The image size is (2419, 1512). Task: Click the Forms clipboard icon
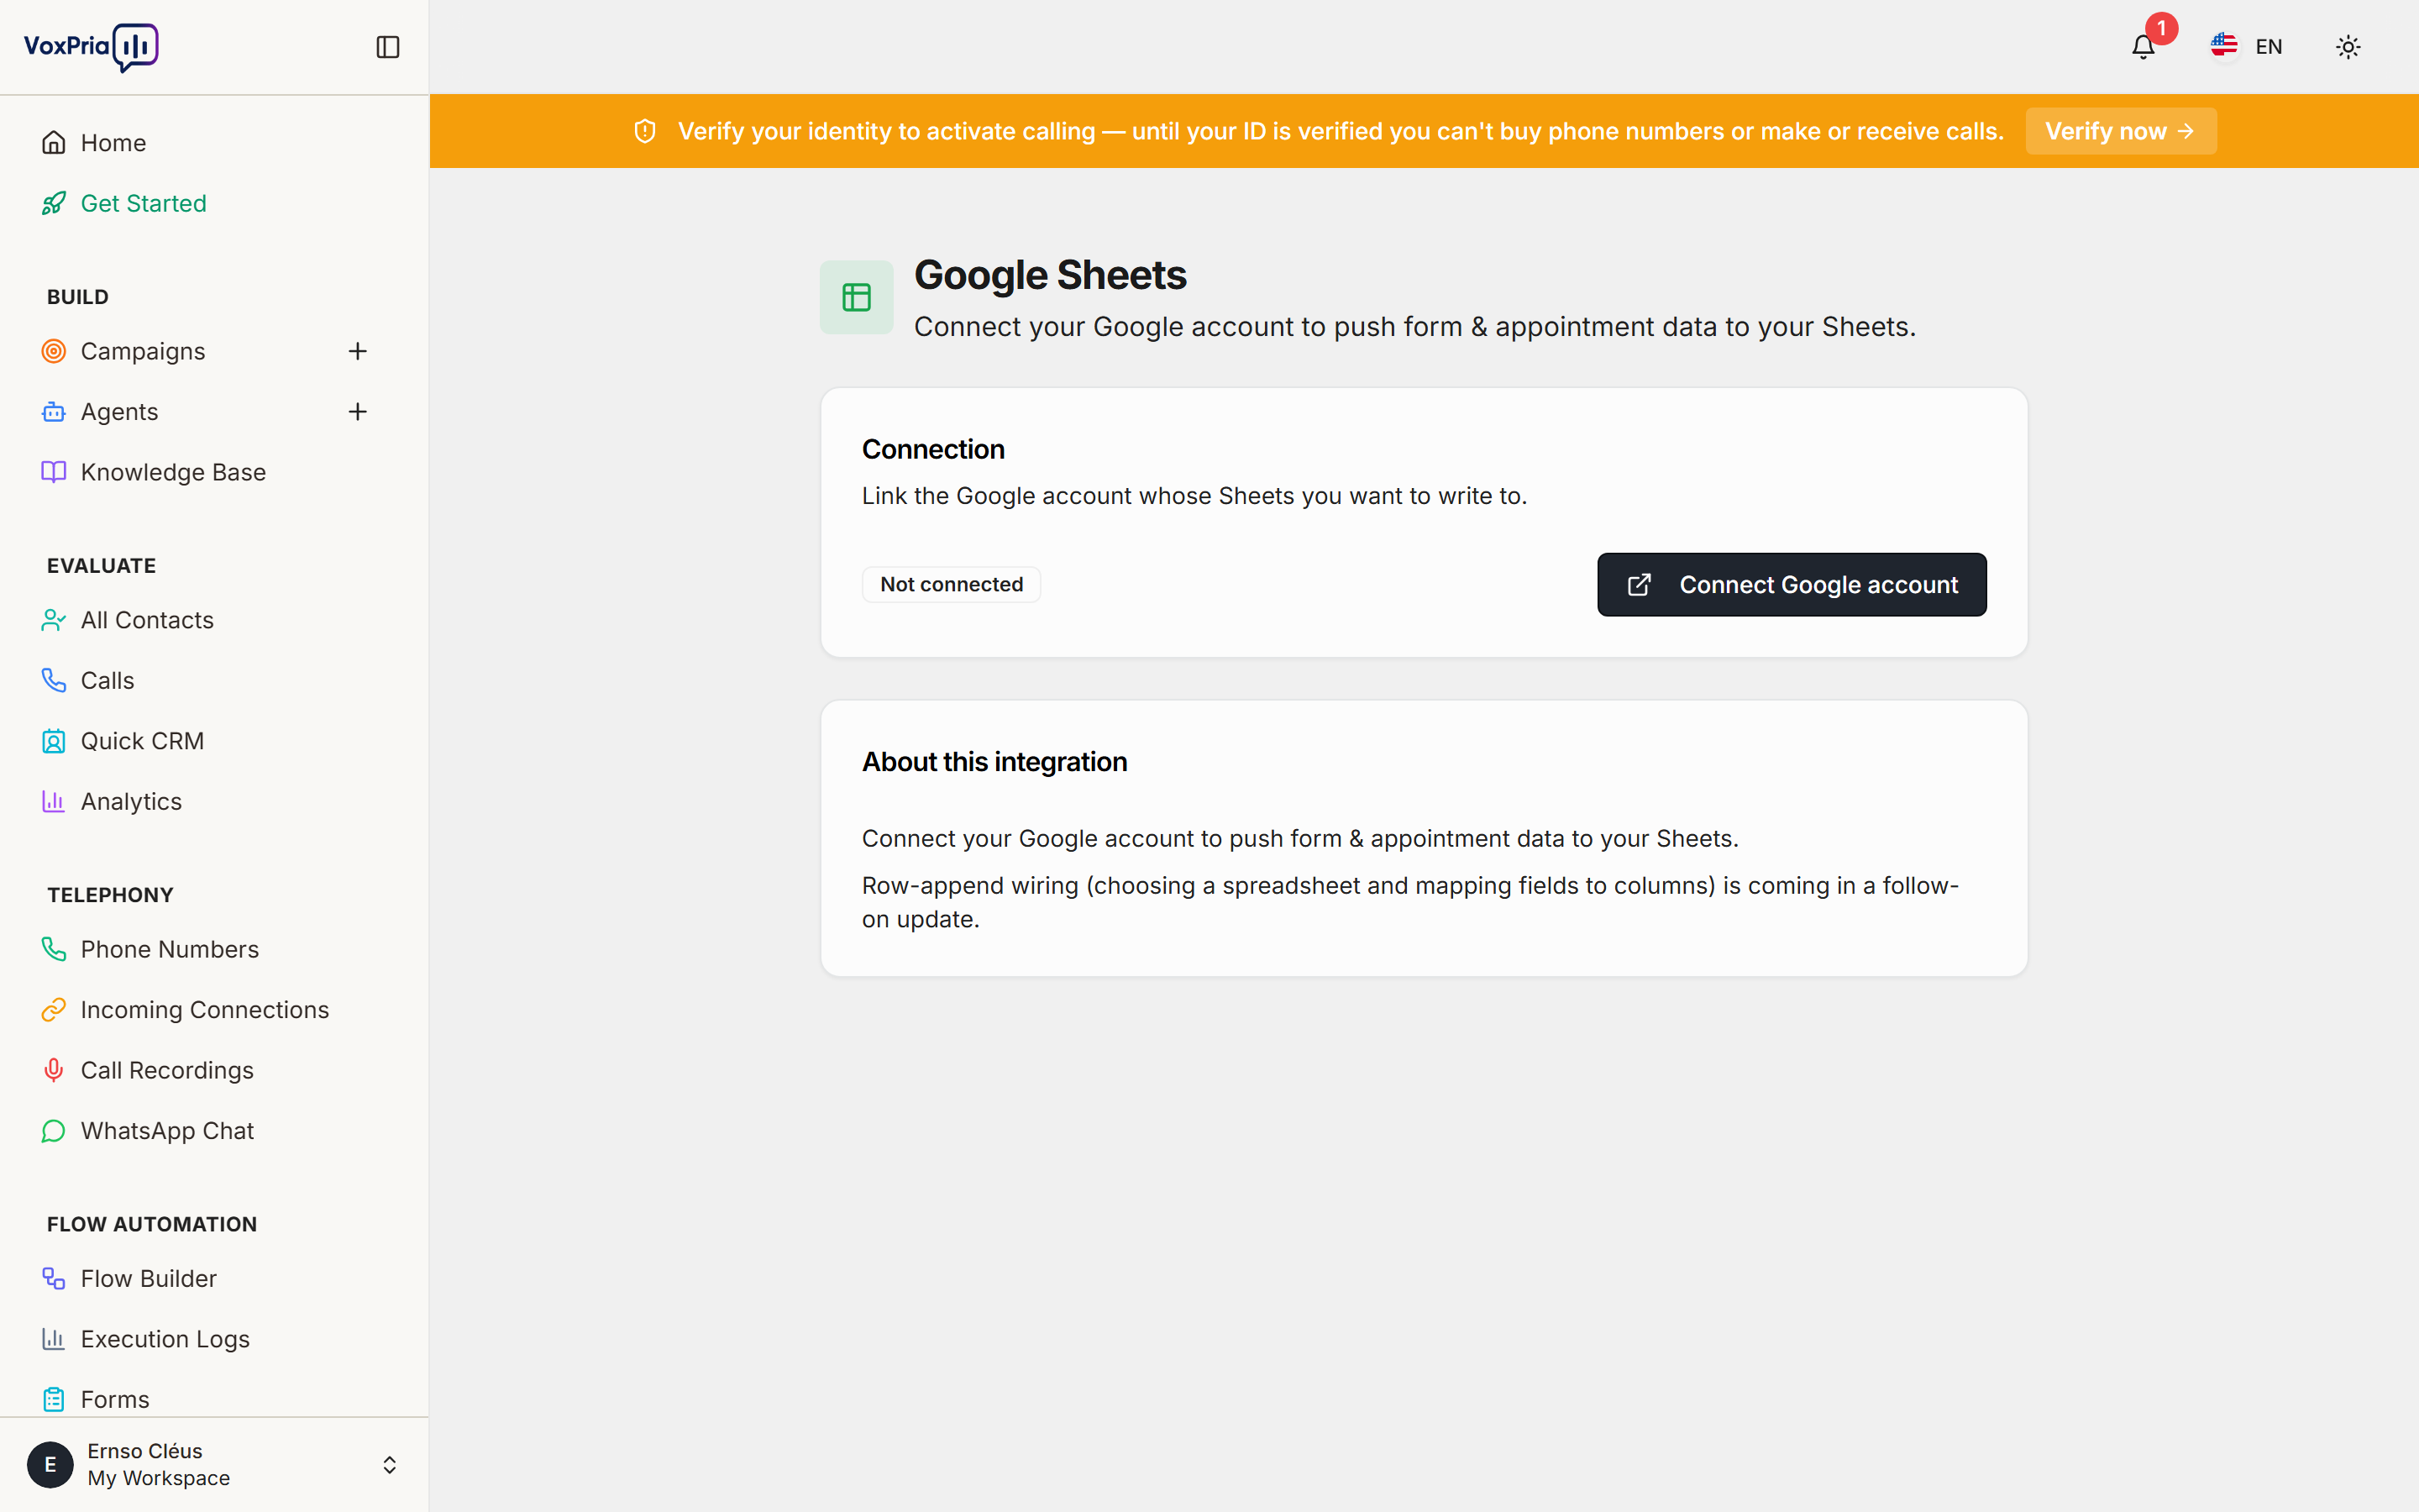(54, 1399)
